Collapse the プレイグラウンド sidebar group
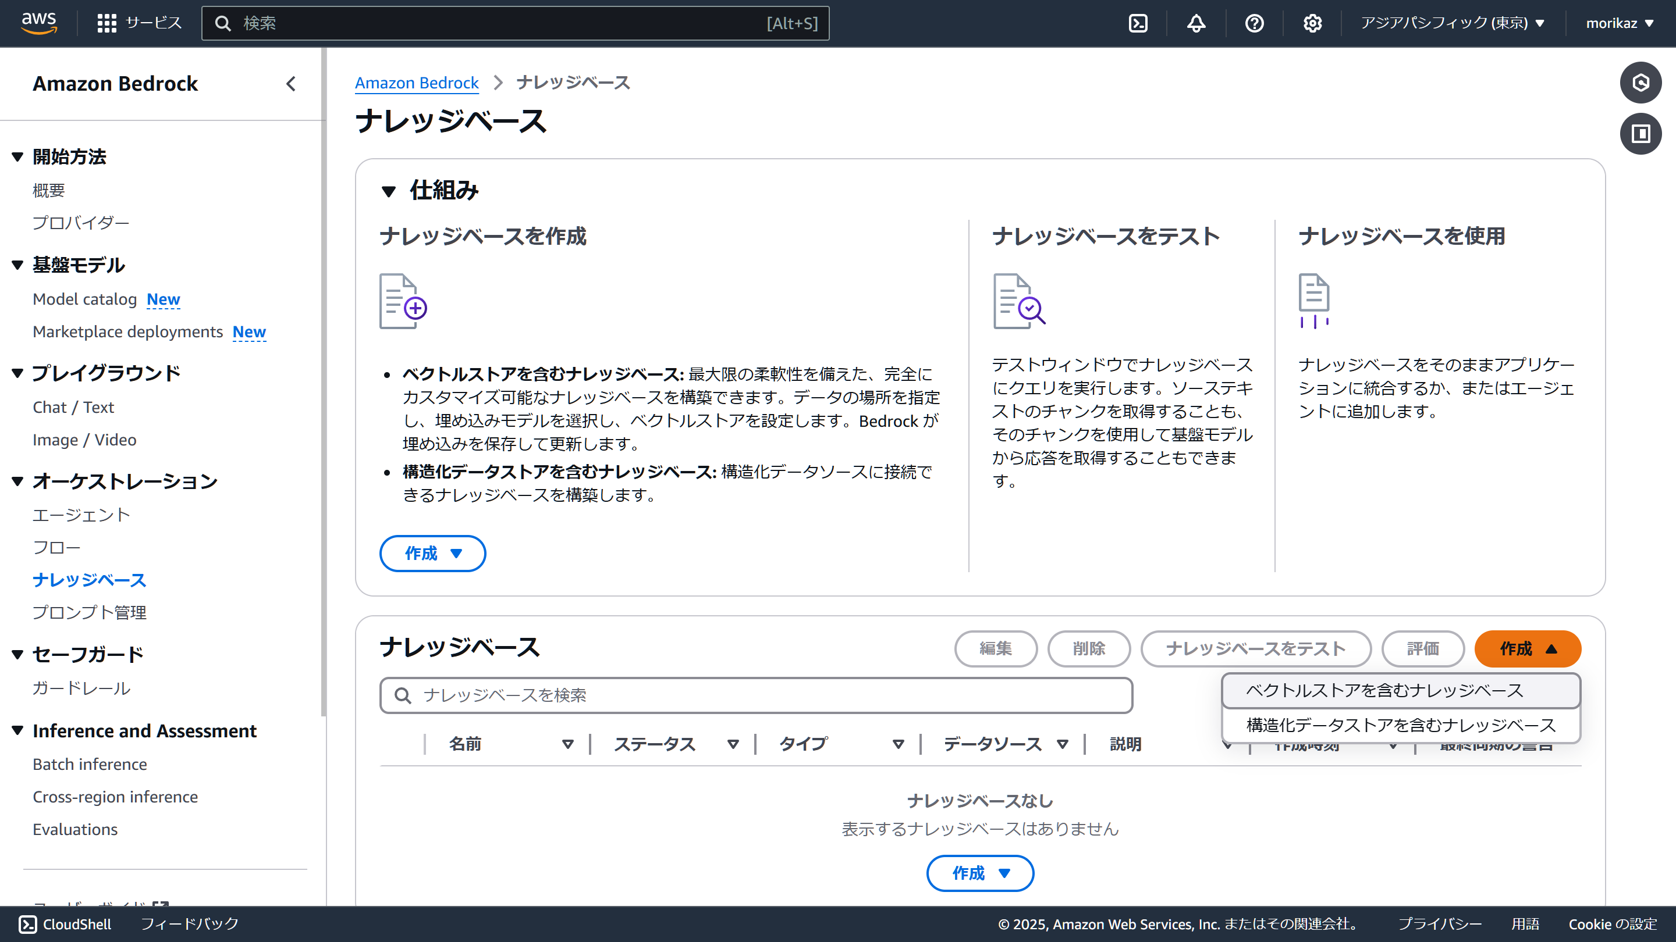The image size is (1676, 942). click(17, 373)
